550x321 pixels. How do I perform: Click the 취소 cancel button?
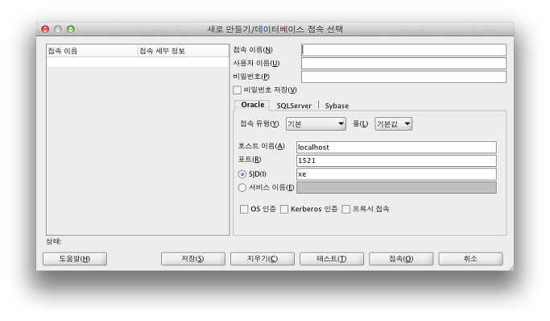(x=470, y=259)
